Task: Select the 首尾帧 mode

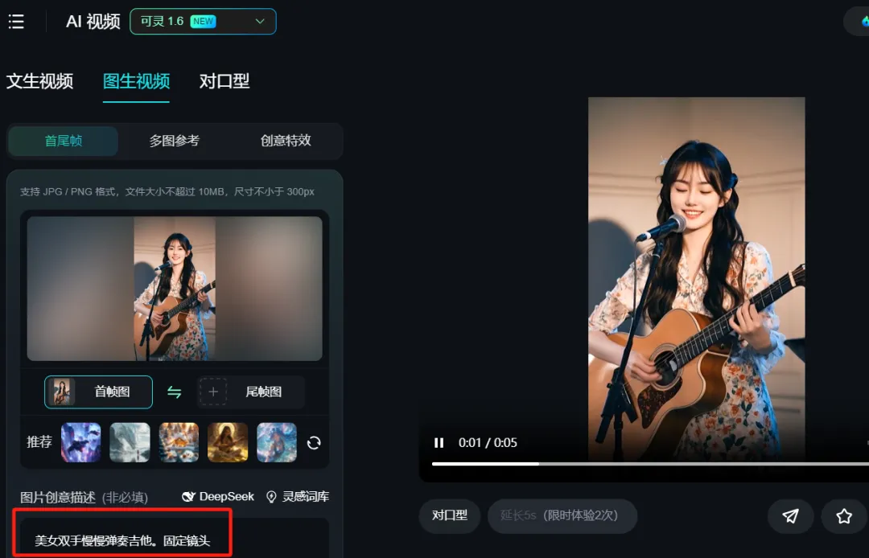Action: [x=64, y=141]
